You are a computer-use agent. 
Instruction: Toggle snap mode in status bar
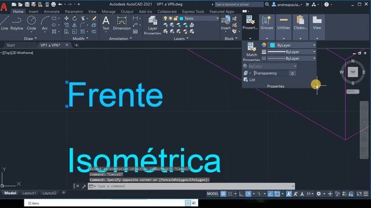[x=230, y=194]
